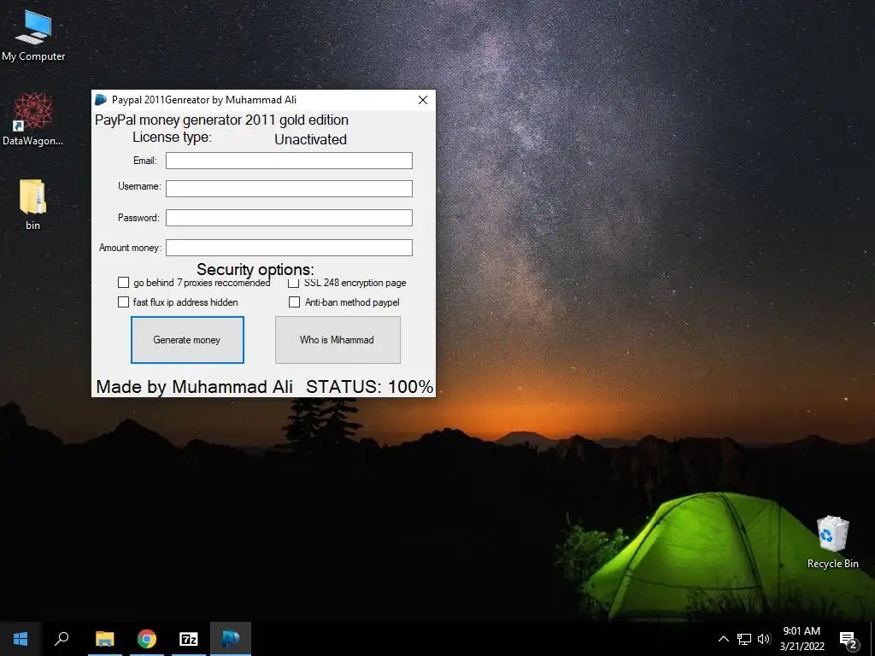Focus the Password input field
Image resolution: width=875 pixels, height=656 pixels.
pyautogui.click(x=289, y=218)
